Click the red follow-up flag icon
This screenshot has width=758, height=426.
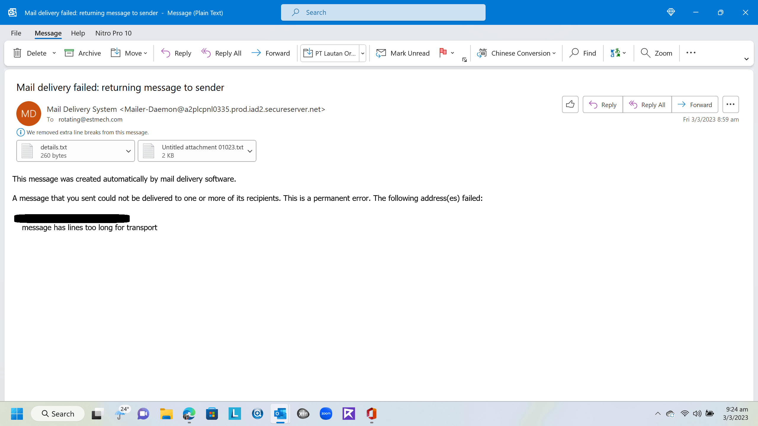[x=443, y=53]
